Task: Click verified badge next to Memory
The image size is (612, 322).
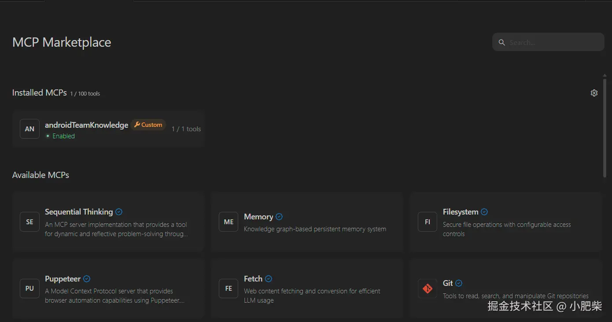Action: coord(279,217)
